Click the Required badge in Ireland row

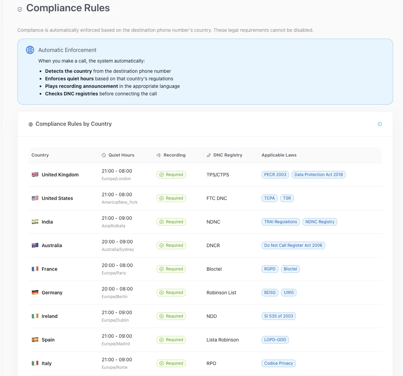(x=171, y=316)
